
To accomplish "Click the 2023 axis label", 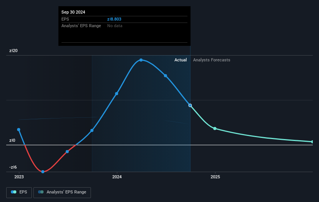I will click(19, 177).
